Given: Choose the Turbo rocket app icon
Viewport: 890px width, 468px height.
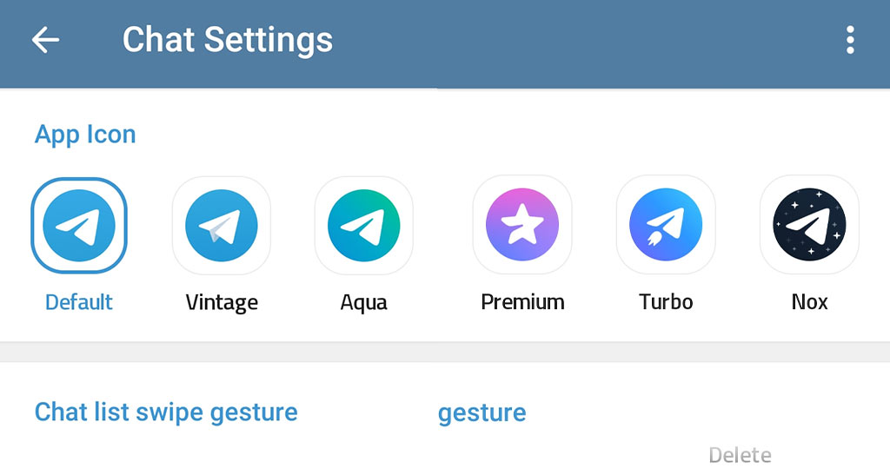Looking at the screenshot, I should pos(666,226).
